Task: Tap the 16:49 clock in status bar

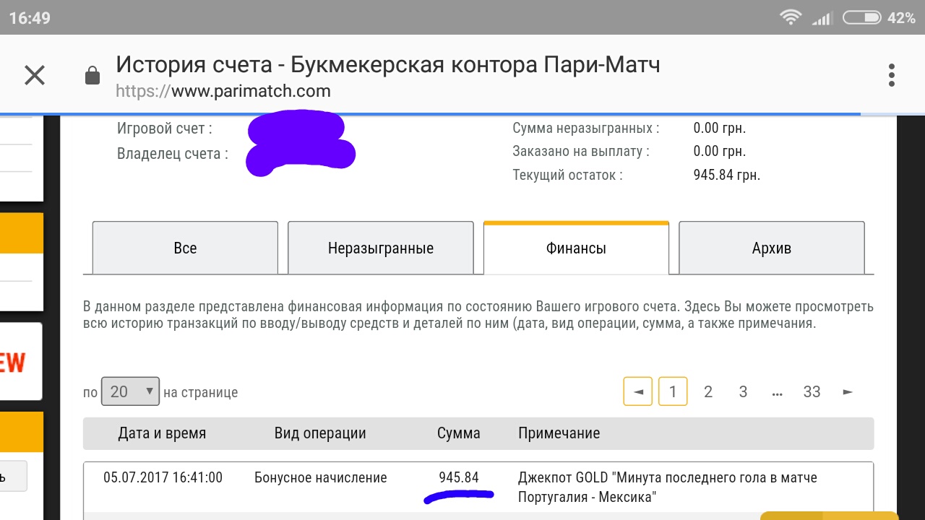Action: [x=30, y=18]
